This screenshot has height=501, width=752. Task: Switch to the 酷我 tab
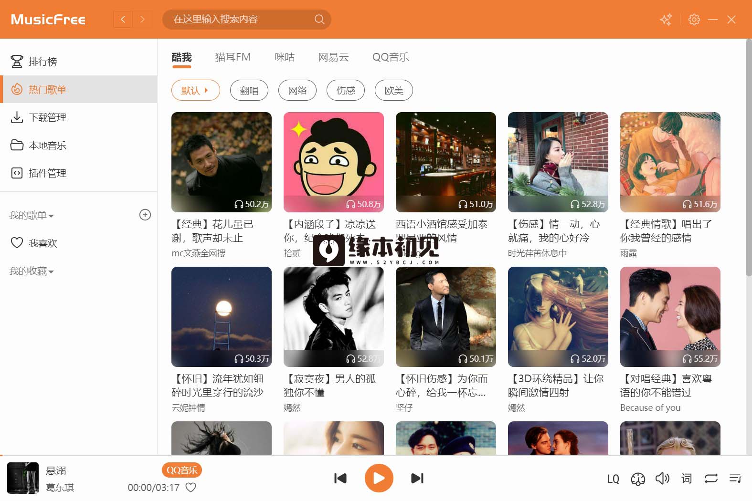[x=181, y=57]
